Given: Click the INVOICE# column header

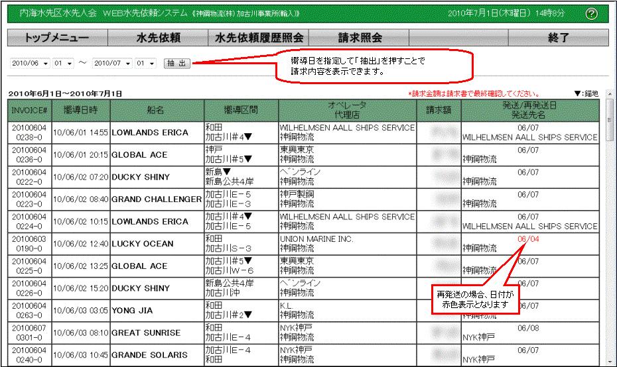Looking at the screenshot, I should click(x=29, y=111).
